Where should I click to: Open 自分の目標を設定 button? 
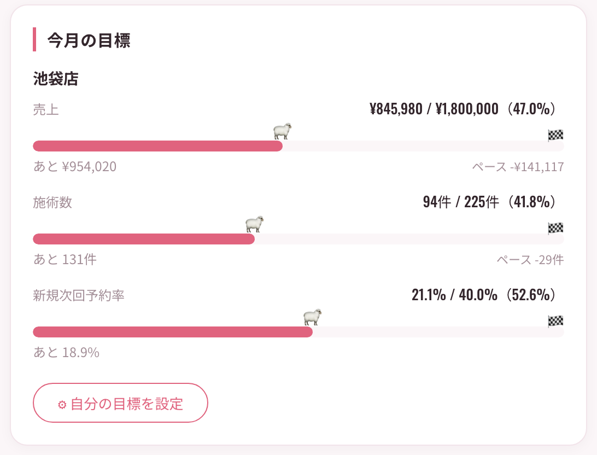[120, 403]
